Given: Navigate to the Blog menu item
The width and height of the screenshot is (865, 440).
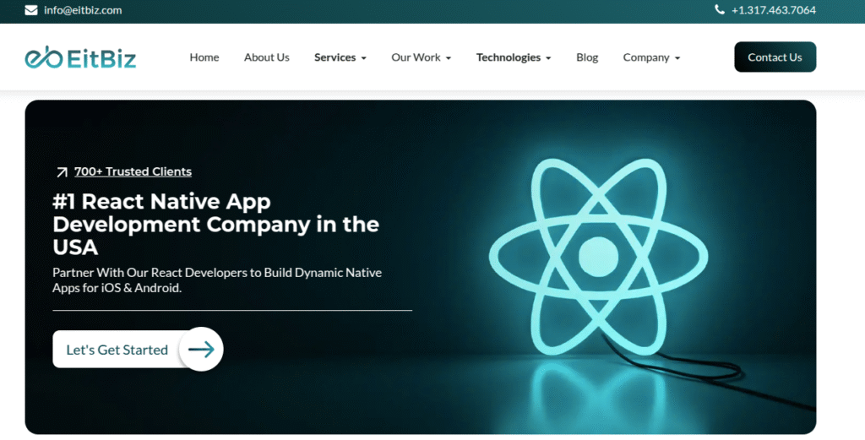Looking at the screenshot, I should [x=587, y=57].
